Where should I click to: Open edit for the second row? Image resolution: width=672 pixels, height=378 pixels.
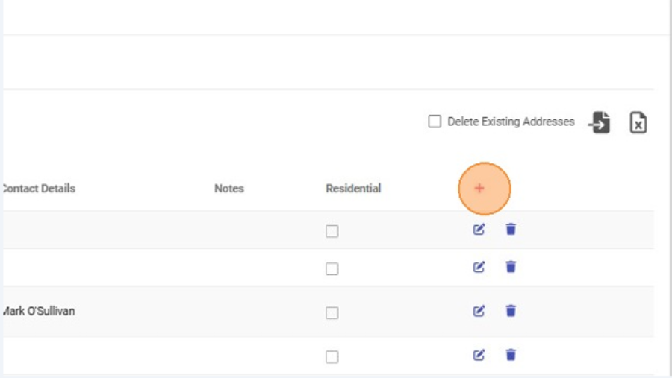(479, 267)
